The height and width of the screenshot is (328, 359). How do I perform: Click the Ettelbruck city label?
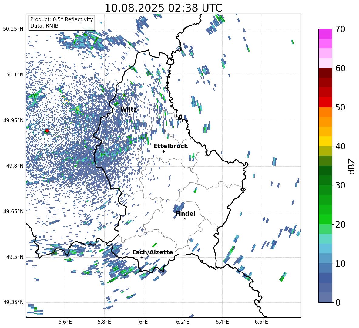[x=171, y=146]
